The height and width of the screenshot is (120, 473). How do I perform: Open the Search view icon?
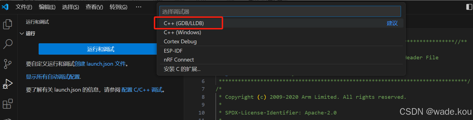click(8, 44)
